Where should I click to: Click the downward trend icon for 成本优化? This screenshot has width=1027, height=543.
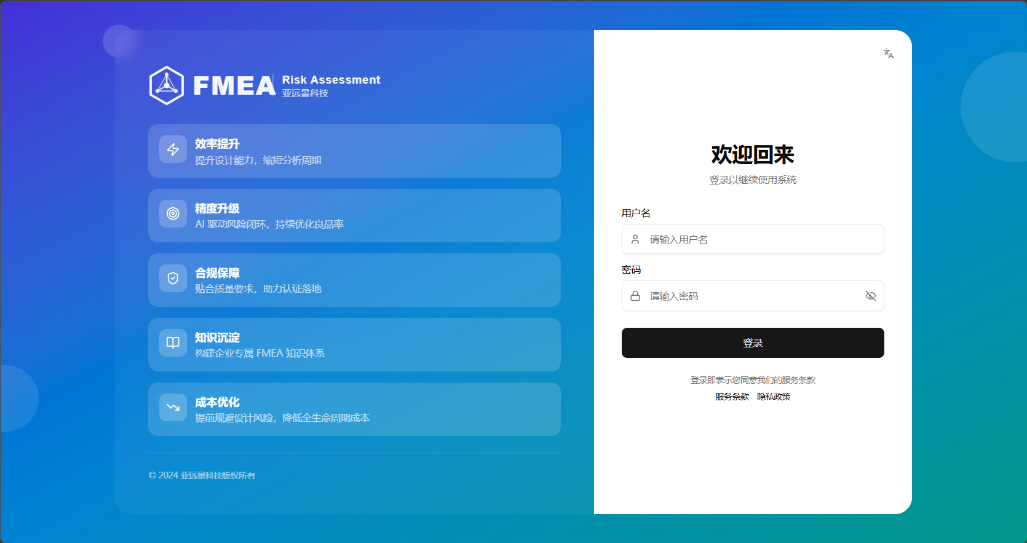[x=173, y=407]
